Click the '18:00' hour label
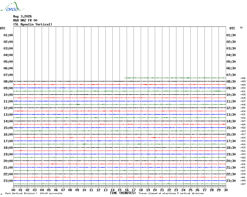This screenshot has width=247, height=197. tap(8, 148)
